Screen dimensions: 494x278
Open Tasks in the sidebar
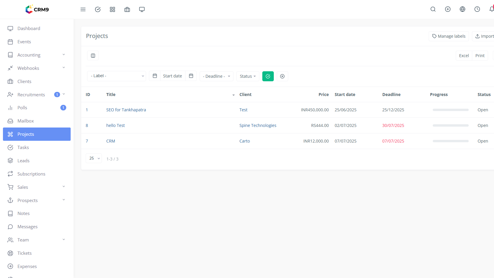(x=23, y=148)
